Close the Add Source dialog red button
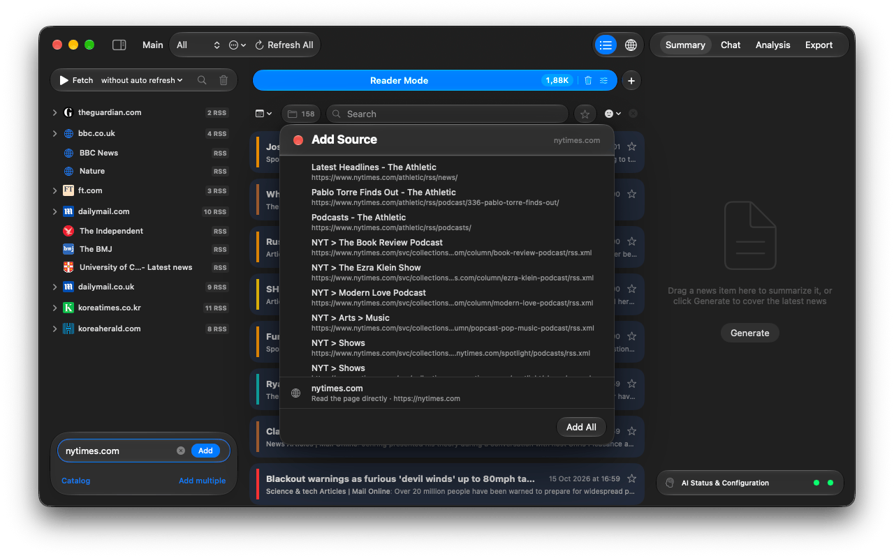 coord(298,140)
